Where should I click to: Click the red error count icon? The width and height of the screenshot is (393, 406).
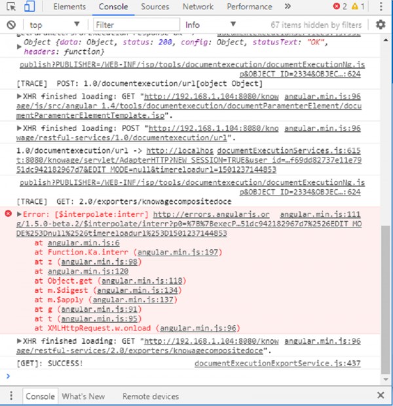337,7
